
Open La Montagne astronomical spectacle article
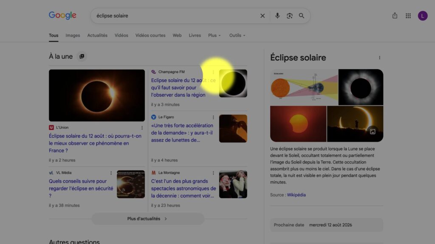point(184,189)
